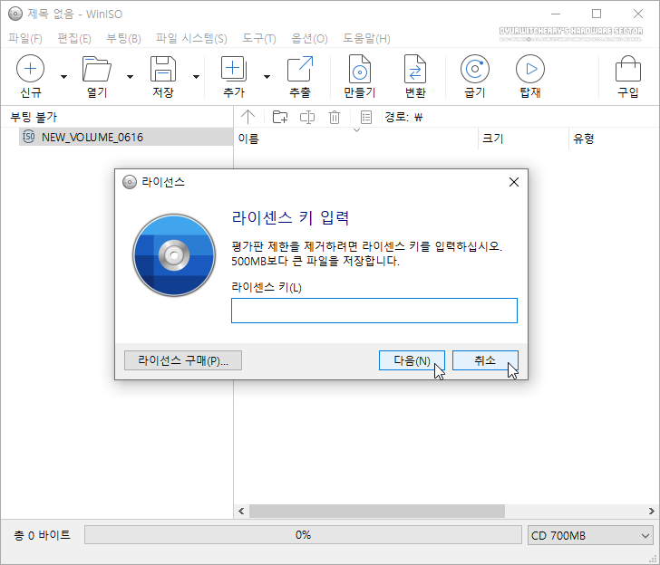Click the scrollbar right arrow
Image resolution: width=660 pixels, height=565 pixels.
pyautogui.click(x=651, y=512)
